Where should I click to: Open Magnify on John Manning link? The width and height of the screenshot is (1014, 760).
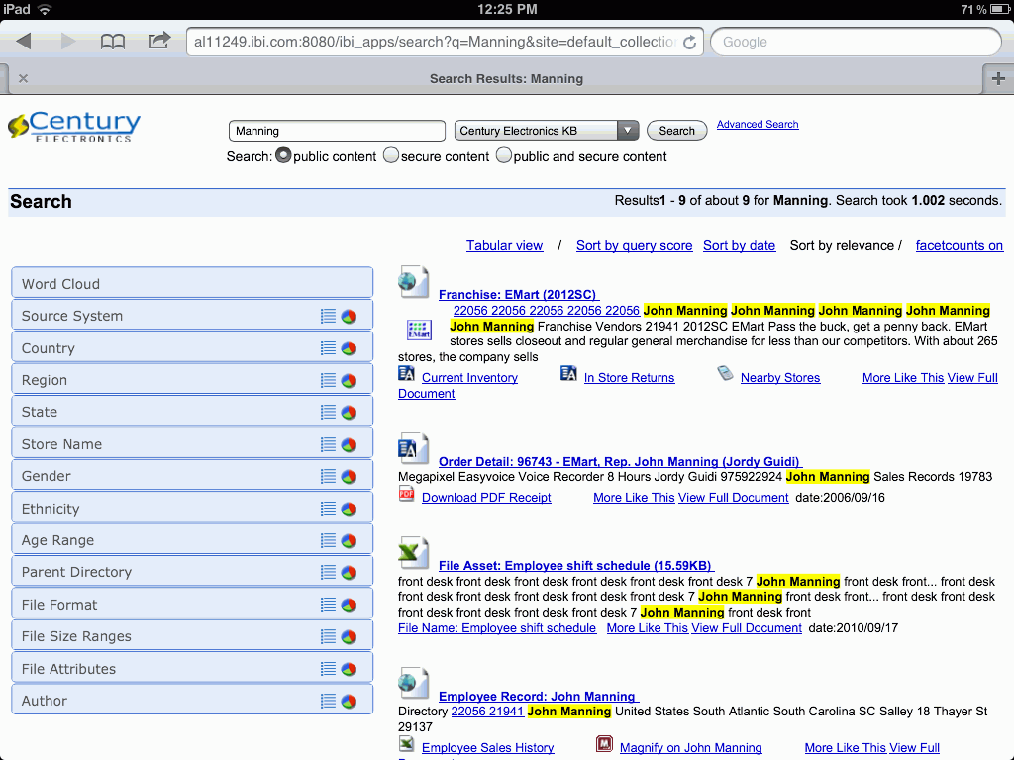click(690, 748)
